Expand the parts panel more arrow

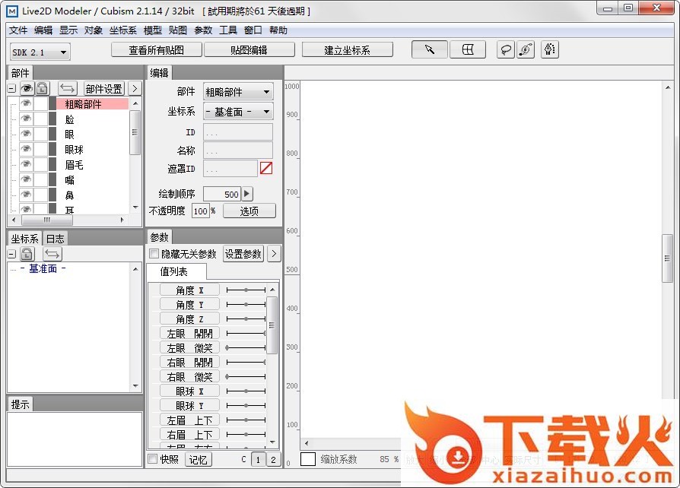coord(135,88)
